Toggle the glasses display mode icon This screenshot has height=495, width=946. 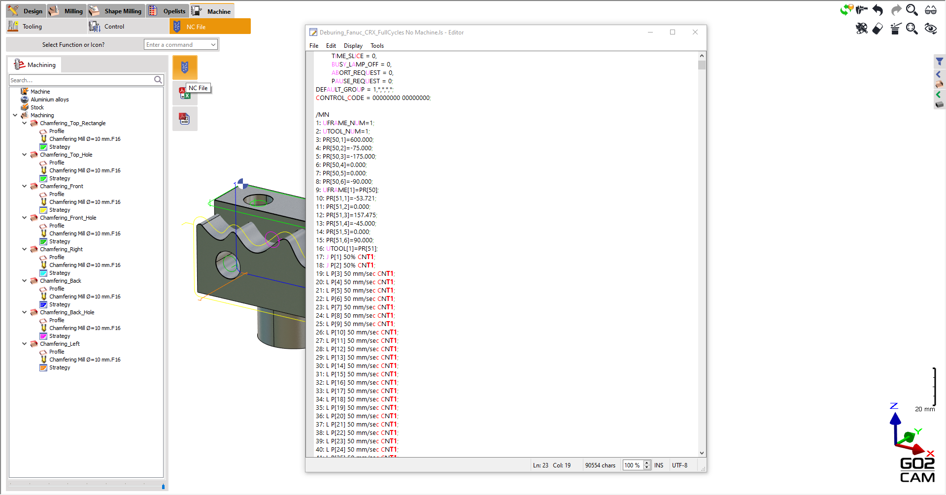click(930, 10)
